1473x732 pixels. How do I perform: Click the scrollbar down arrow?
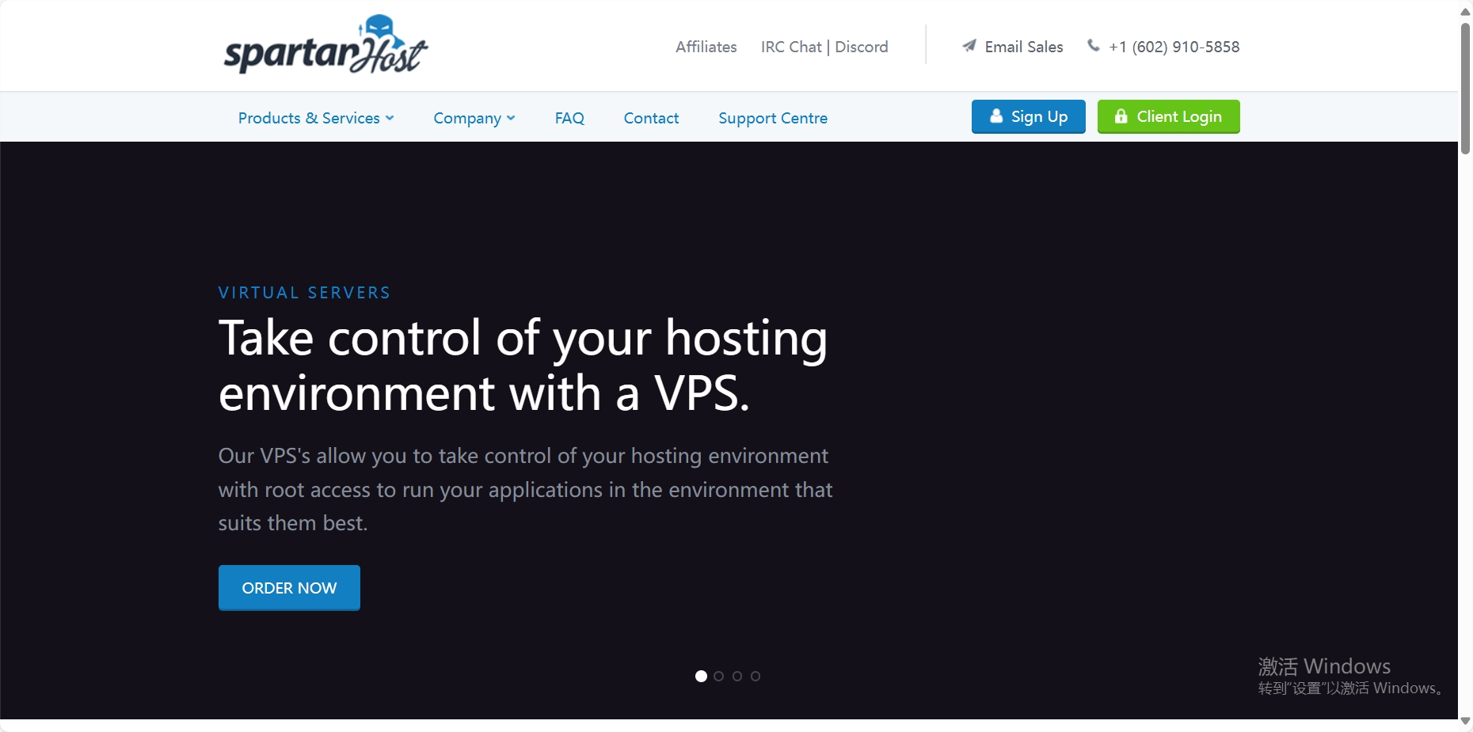pyautogui.click(x=1465, y=722)
